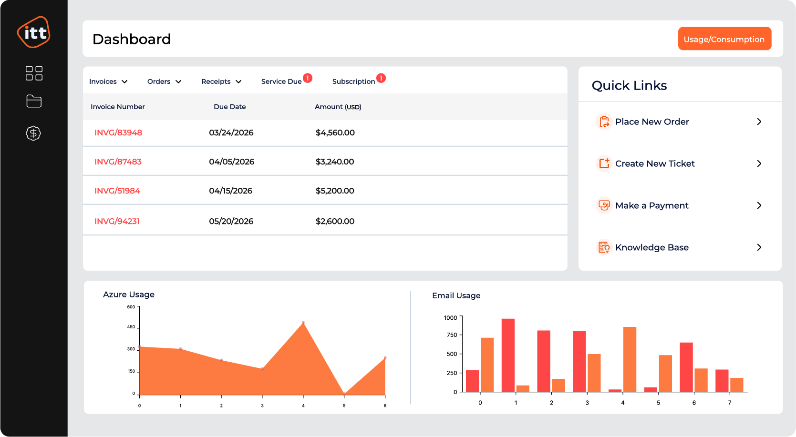Open the Knowledge Base chevron arrow
Image resolution: width=796 pixels, height=437 pixels.
pyautogui.click(x=759, y=247)
